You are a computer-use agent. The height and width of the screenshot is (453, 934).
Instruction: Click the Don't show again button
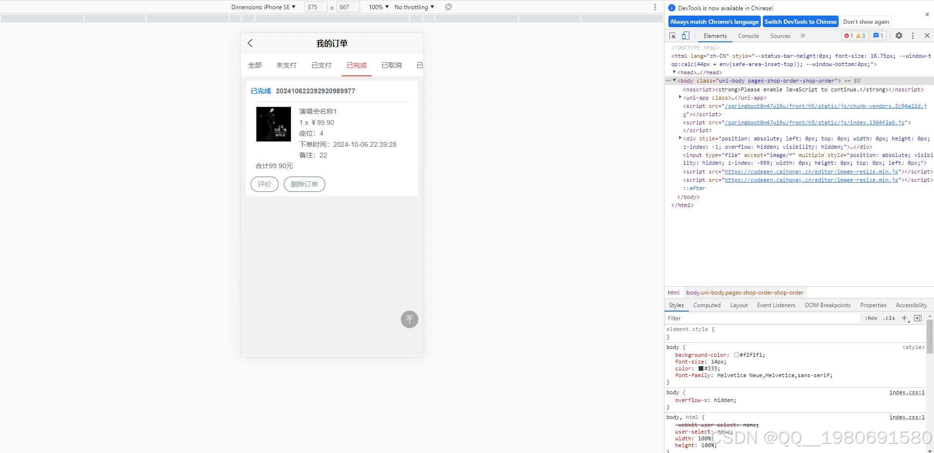coord(866,22)
